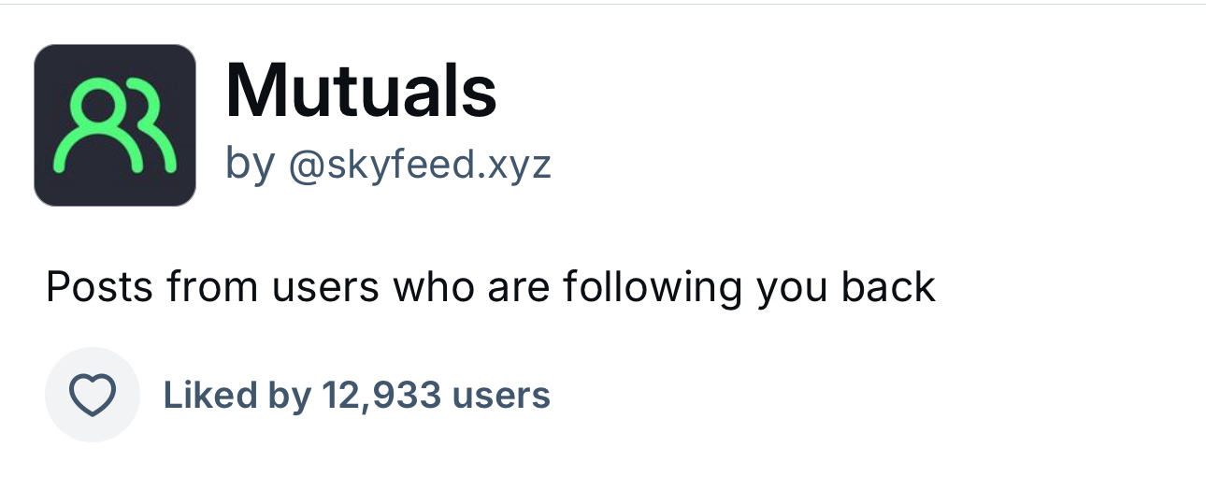Open the Mutuals feed image
Image resolution: width=1206 pixels, height=477 pixels.
point(115,125)
